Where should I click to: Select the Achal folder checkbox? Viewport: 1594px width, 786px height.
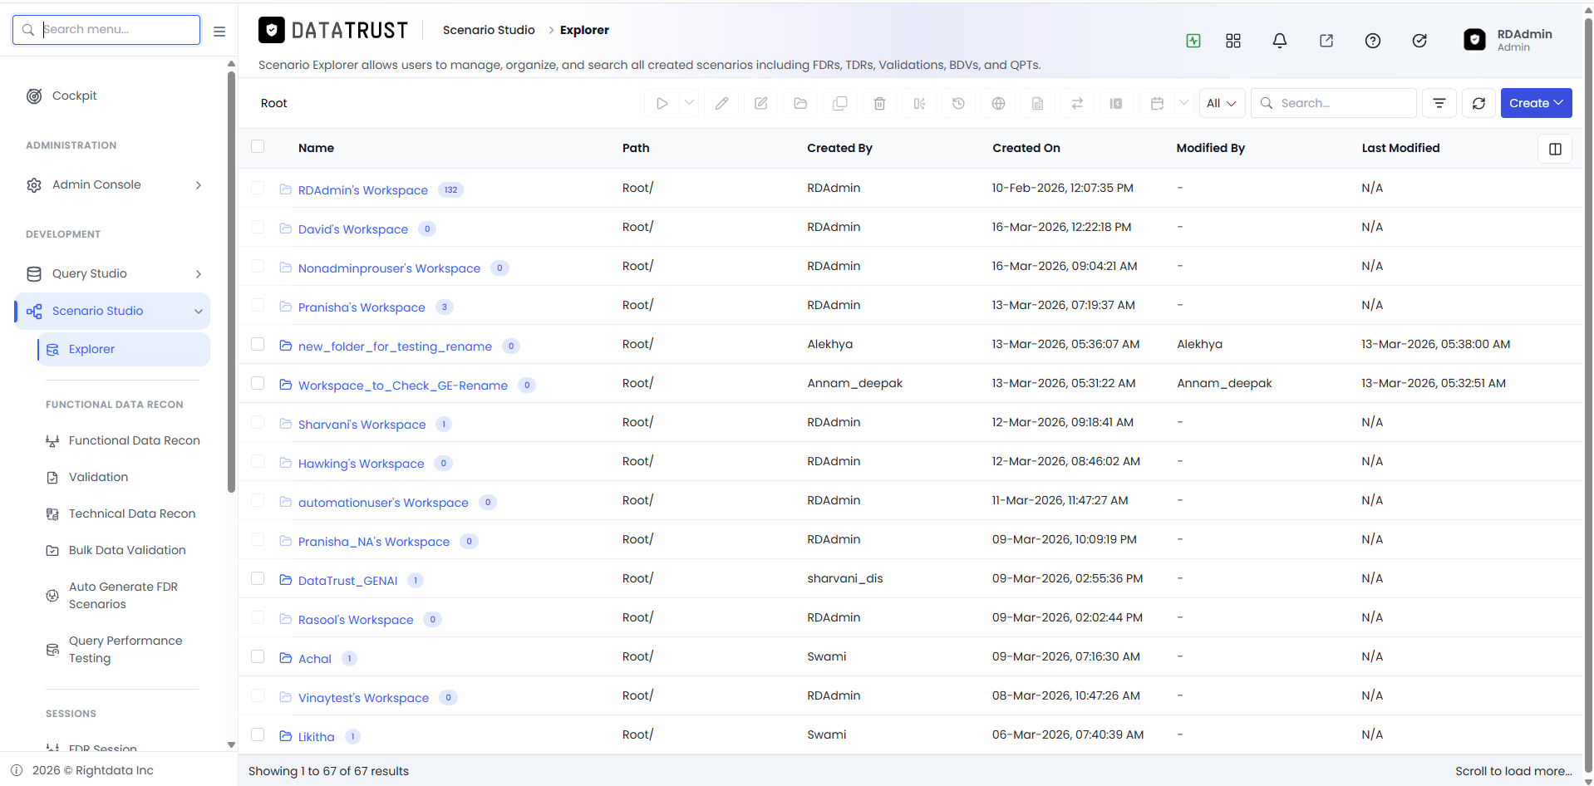258,656
